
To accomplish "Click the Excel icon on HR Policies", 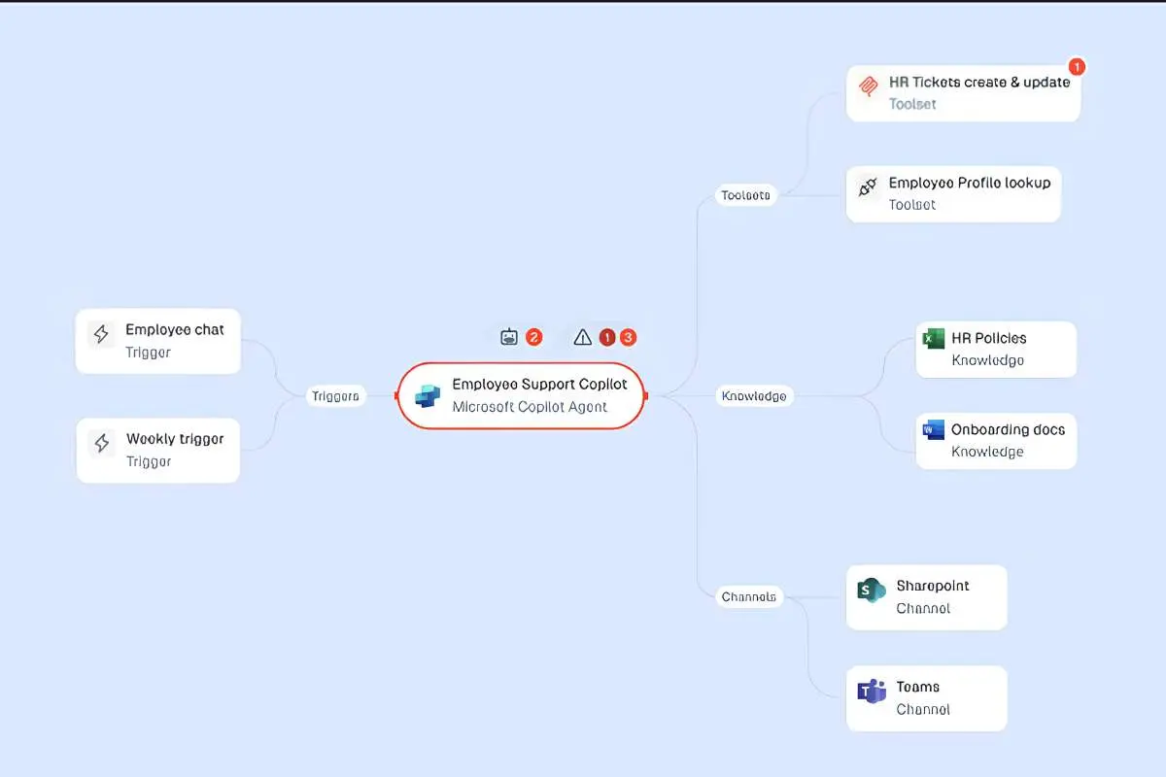I will pos(934,339).
